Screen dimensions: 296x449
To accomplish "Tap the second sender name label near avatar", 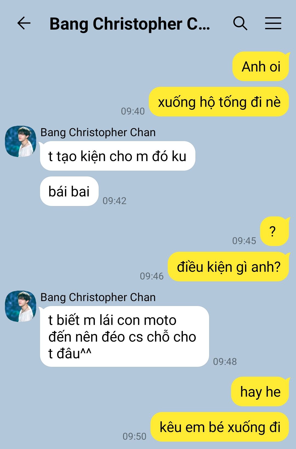I will coord(98,298).
